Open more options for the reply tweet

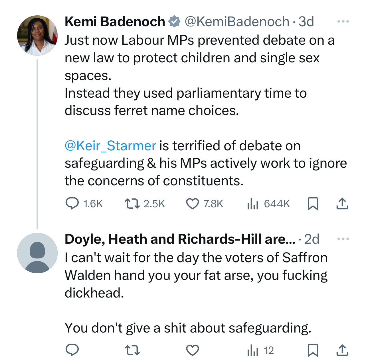(343, 239)
